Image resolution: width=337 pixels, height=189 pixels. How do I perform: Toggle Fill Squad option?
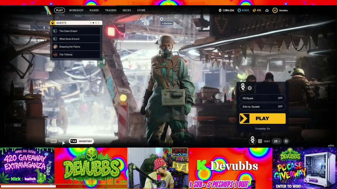pyautogui.click(x=262, y=98)
